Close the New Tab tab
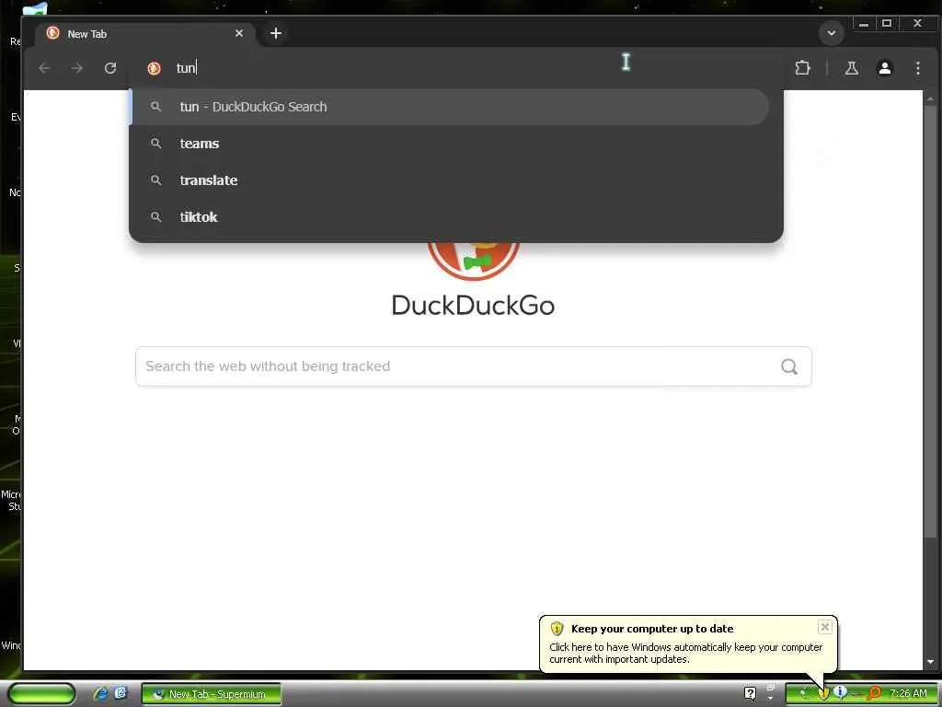 pyautogui.click(x=239, y=33)
